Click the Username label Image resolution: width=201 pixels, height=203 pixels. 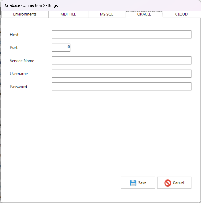(19, 74)
